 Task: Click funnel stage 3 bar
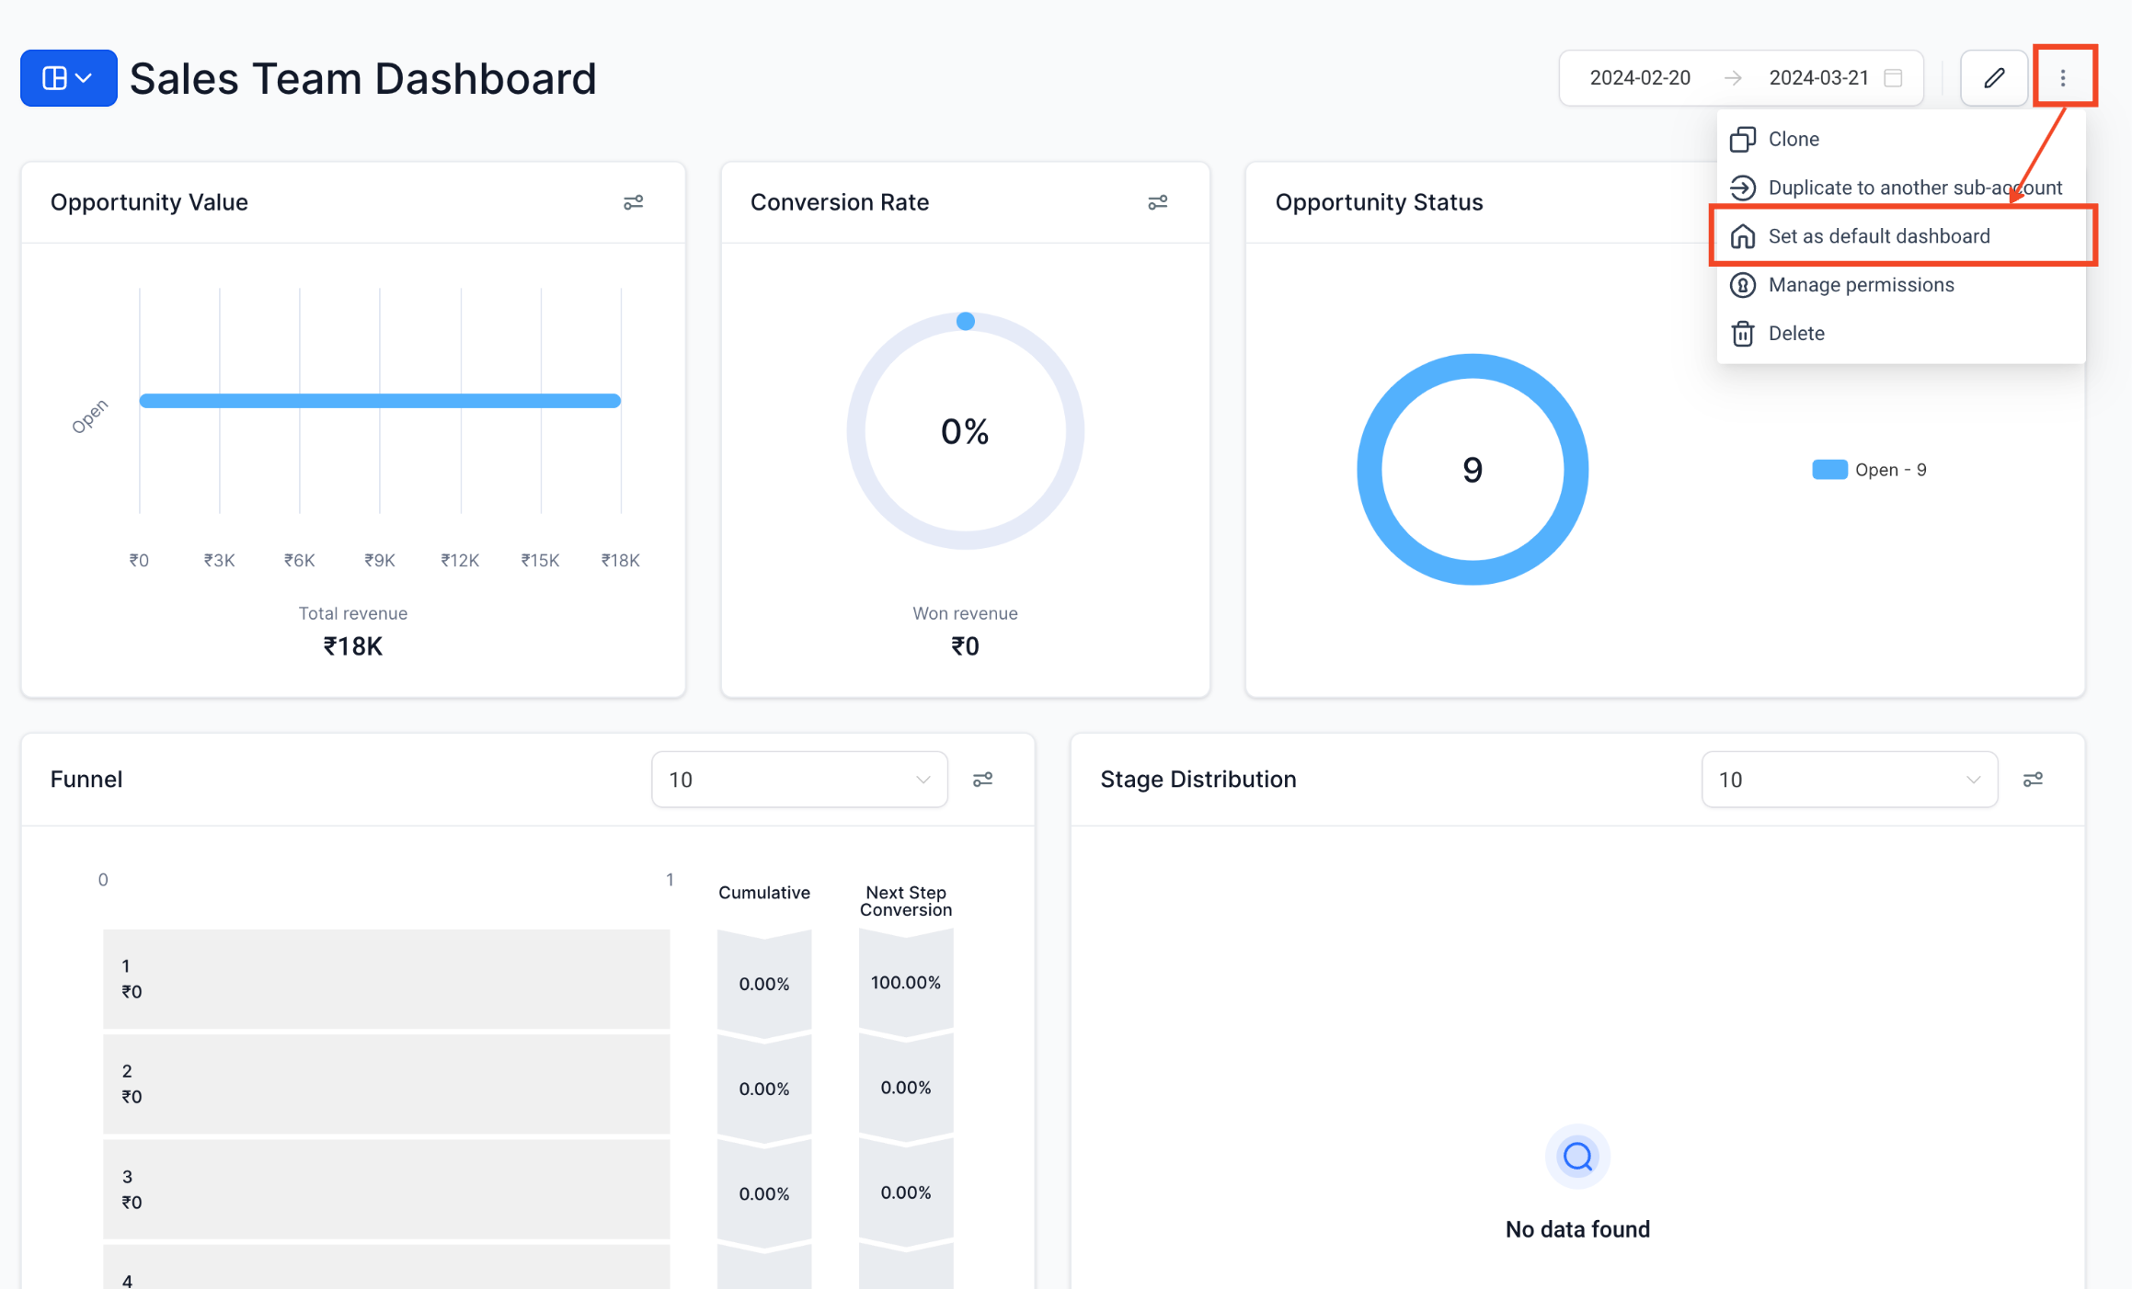click(x=386, y=1190)
